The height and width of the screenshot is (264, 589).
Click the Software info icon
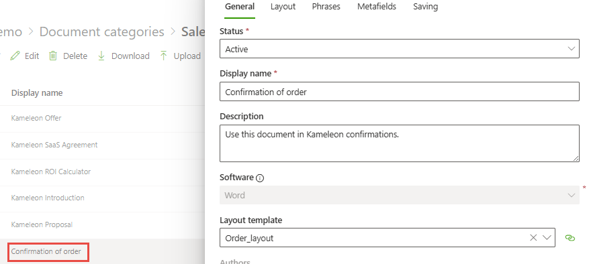pyautogui.click(x=259, y=178)
